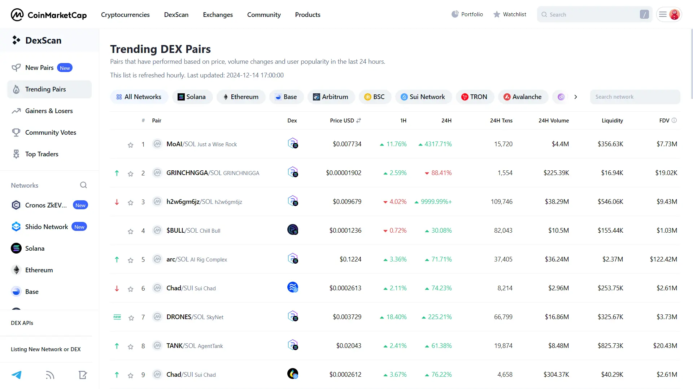
Task: Star the DRONES/SOL pair
Action: point(131,318)
